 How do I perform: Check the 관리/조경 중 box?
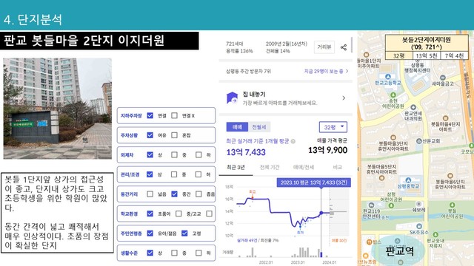[175, 174]
